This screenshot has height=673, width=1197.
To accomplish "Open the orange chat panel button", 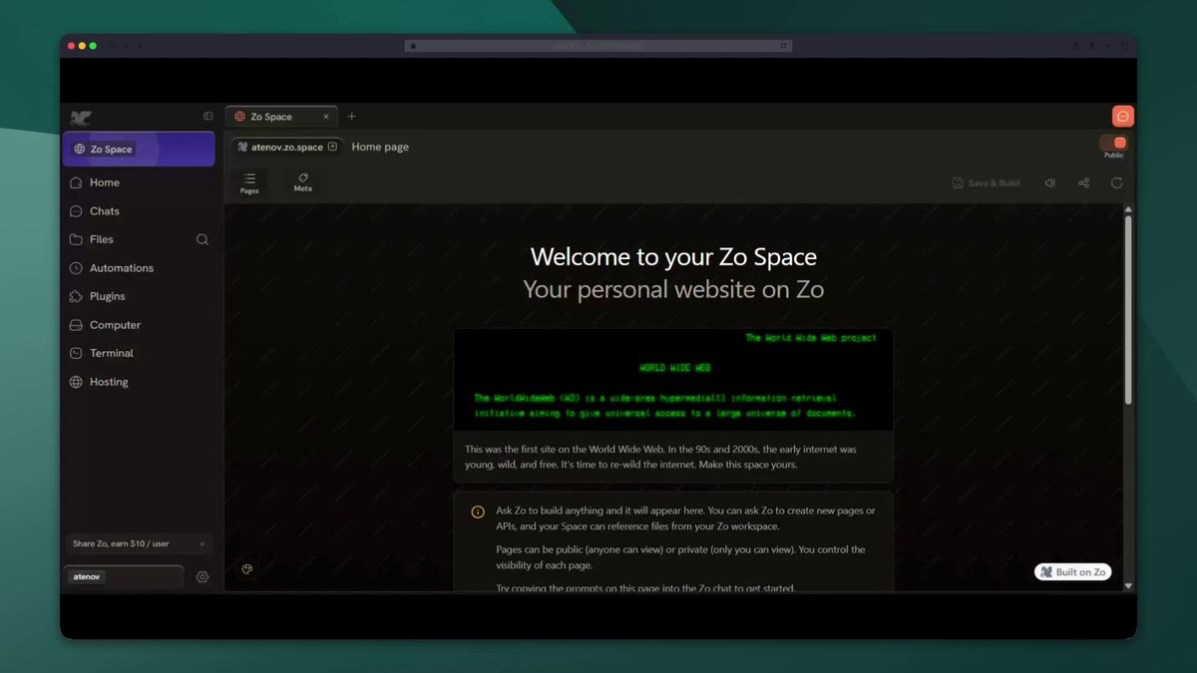I will (1123, 116).
